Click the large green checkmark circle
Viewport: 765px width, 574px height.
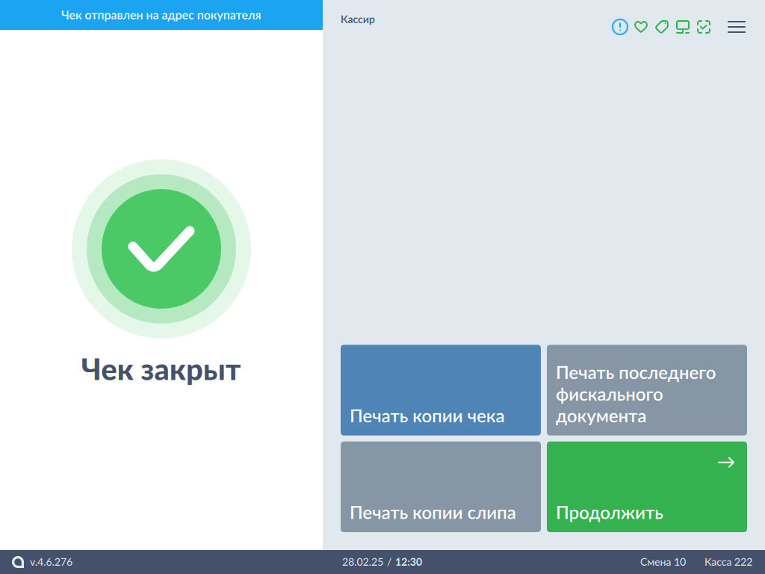[161, 249]
